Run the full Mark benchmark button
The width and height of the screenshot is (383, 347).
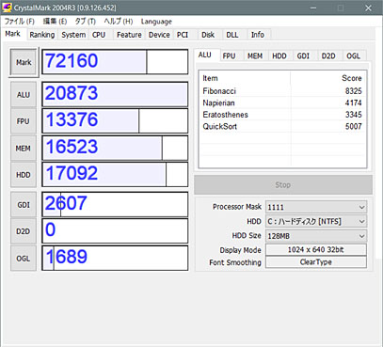(24, 62)
